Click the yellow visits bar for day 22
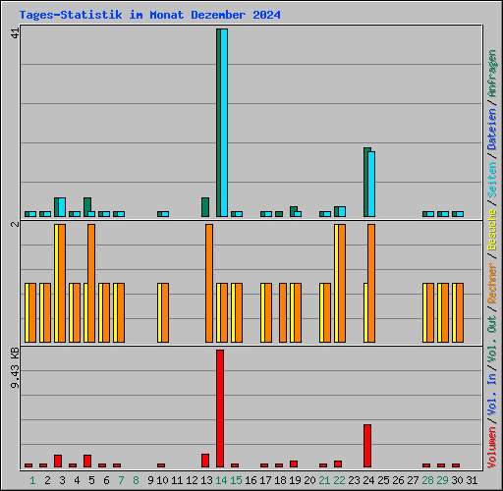This screenshot has height=491, width=503. (x=336, y=284)
